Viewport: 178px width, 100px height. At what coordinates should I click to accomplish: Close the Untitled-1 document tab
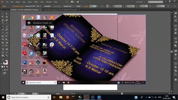41,10
